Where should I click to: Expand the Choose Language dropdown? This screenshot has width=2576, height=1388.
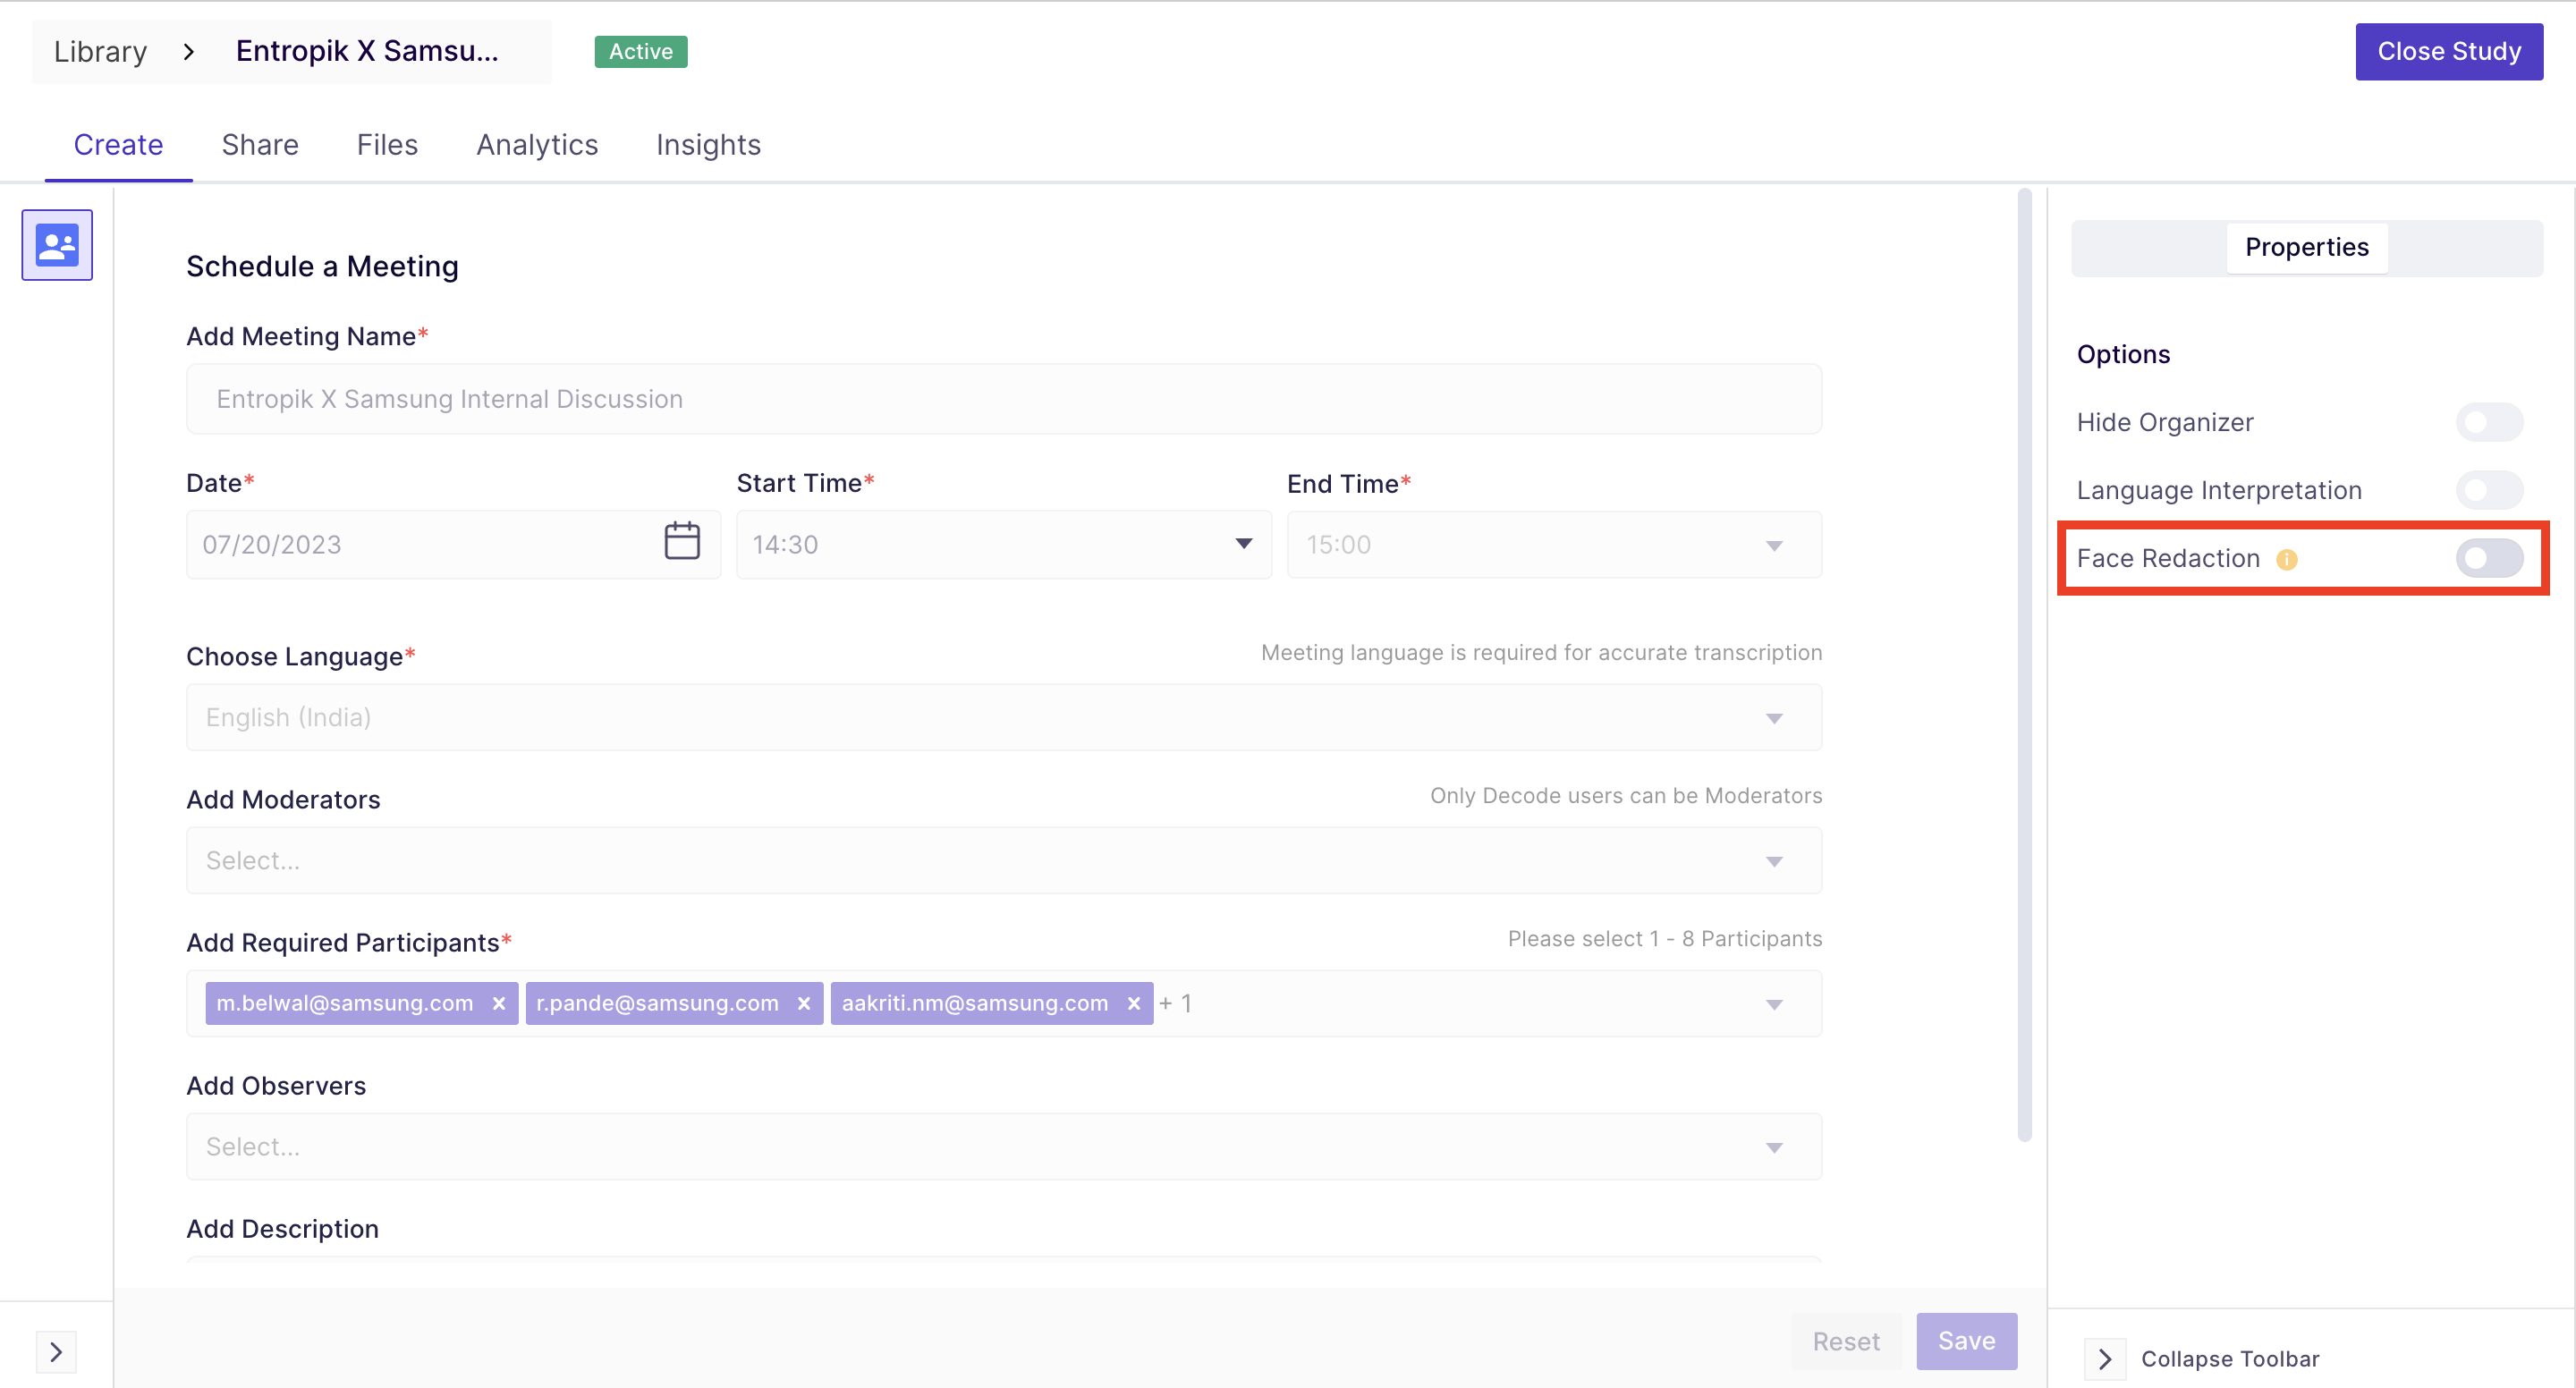1004,718
